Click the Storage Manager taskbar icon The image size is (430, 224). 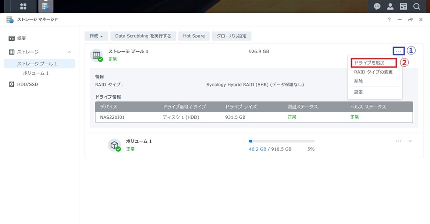pyautogui.click(x=46, y=6)
